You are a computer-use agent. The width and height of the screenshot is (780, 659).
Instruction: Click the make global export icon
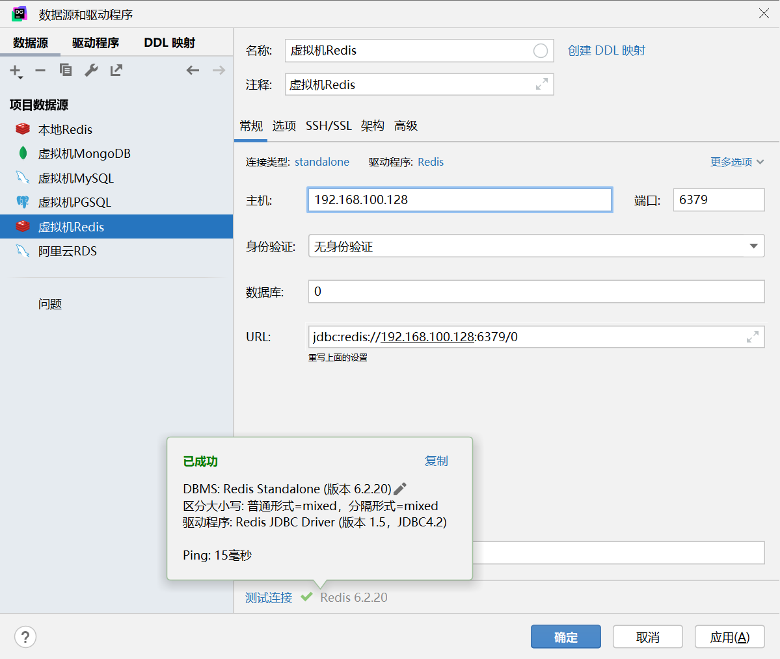point(116,71)
